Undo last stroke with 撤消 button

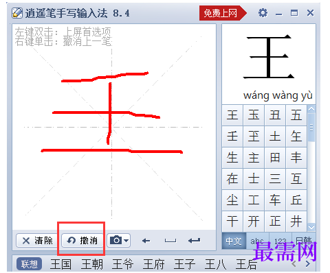[82, 241]
